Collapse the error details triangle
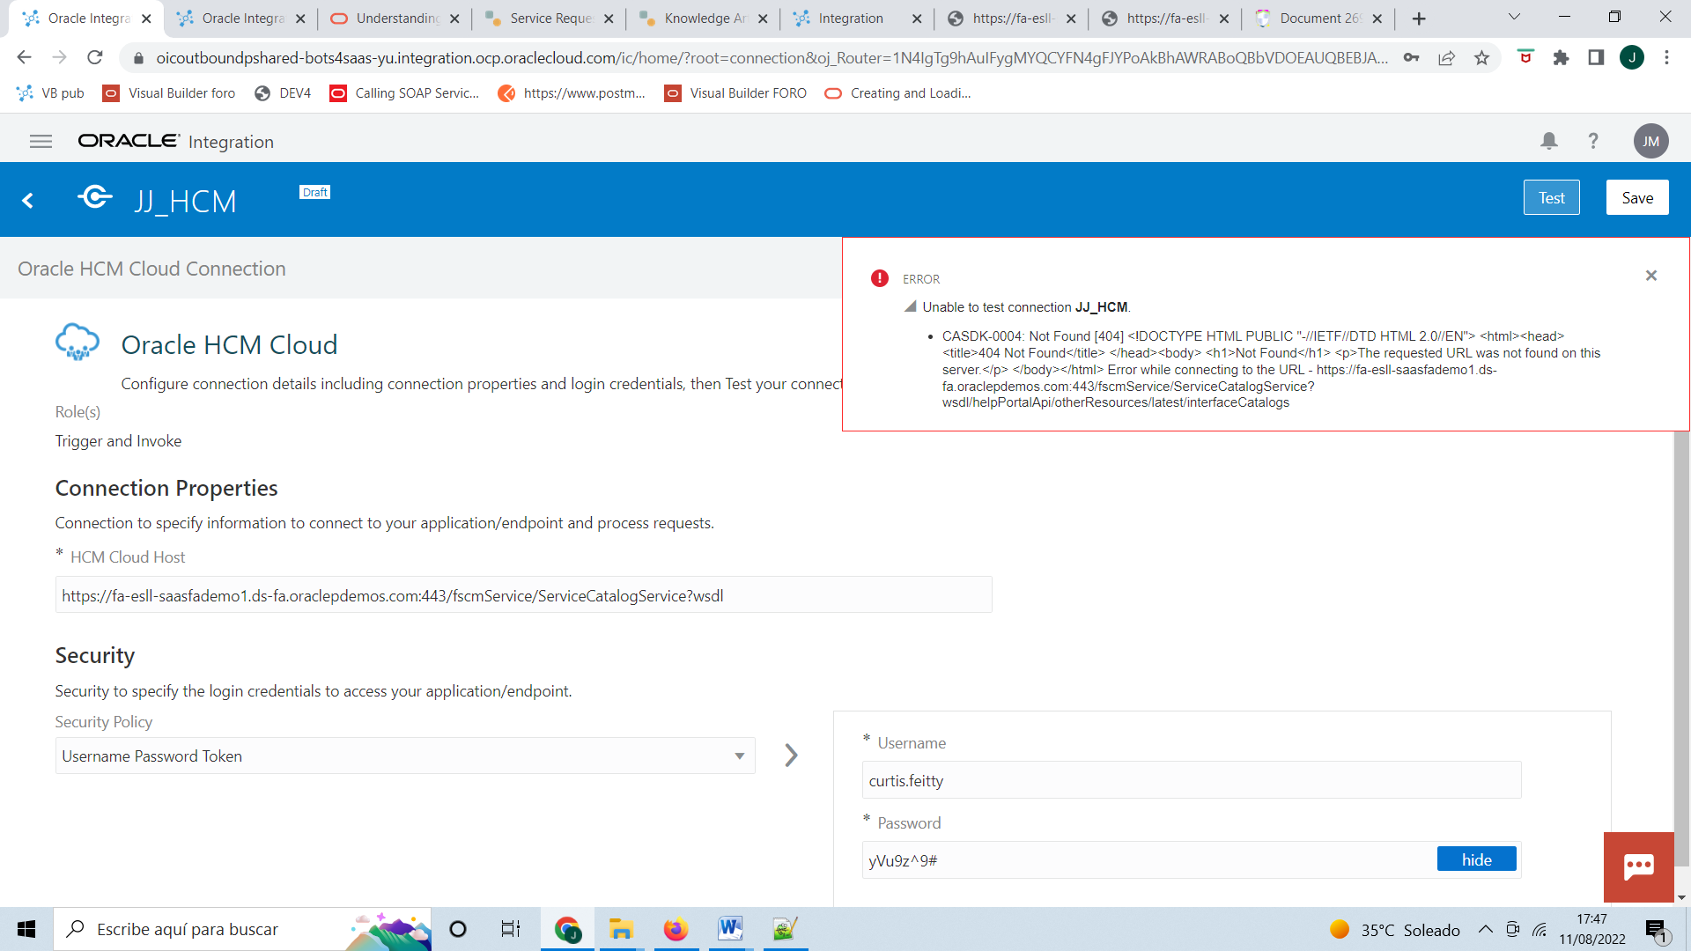1691x951 pixels. (x=911, y=306)
